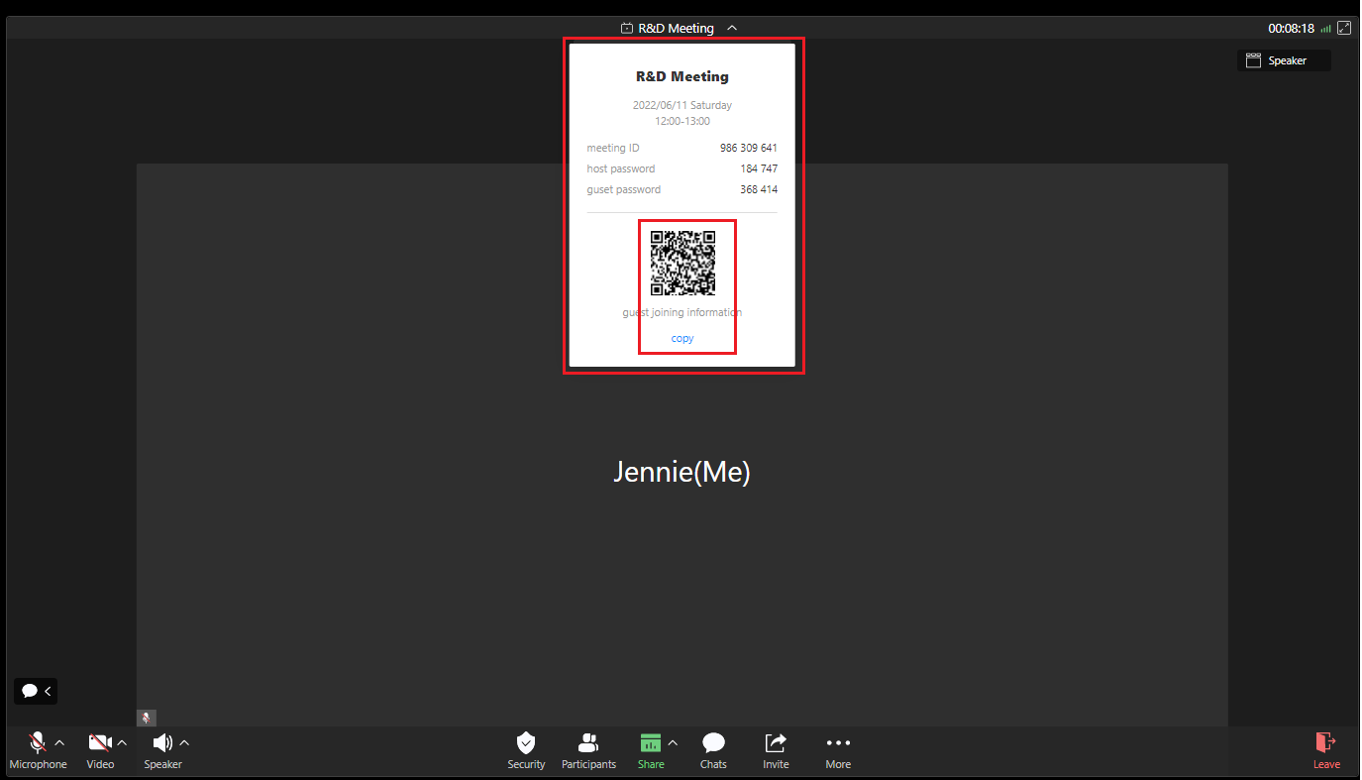This screenshot has width=1362, height=780.
Task: Click the Jennie(Me) name label
Action: [x=681, y=472]
